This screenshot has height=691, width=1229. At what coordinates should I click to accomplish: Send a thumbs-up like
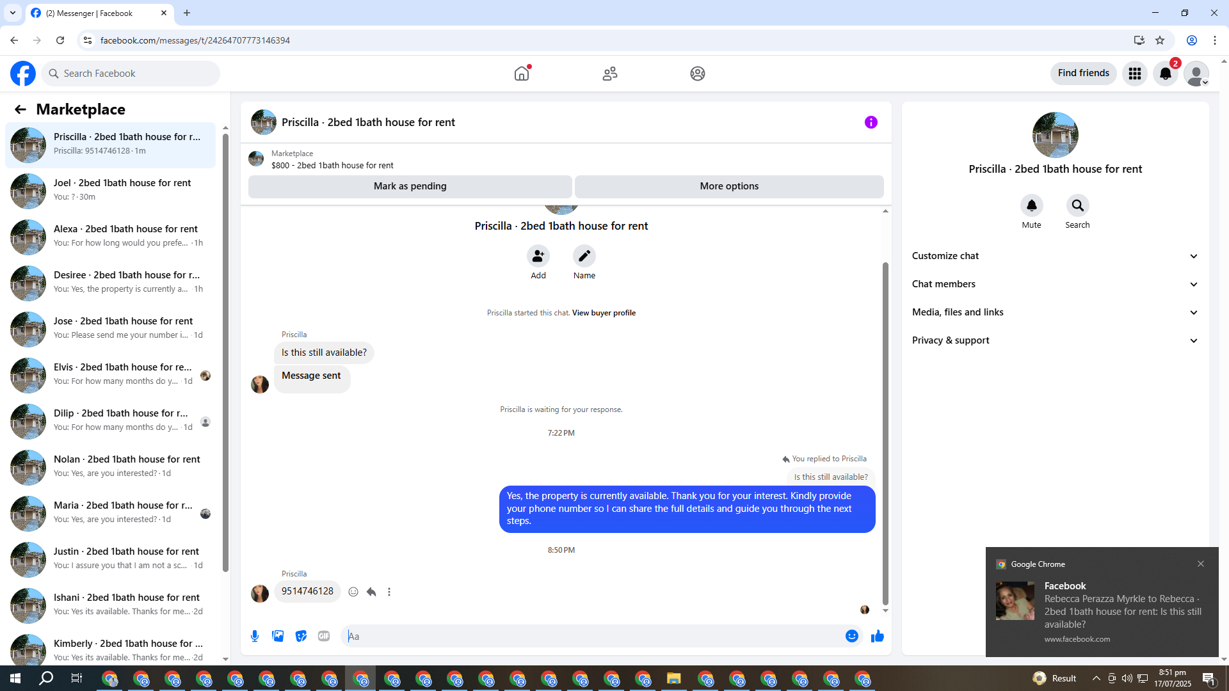pyautogui.click(x=878, y=636)
